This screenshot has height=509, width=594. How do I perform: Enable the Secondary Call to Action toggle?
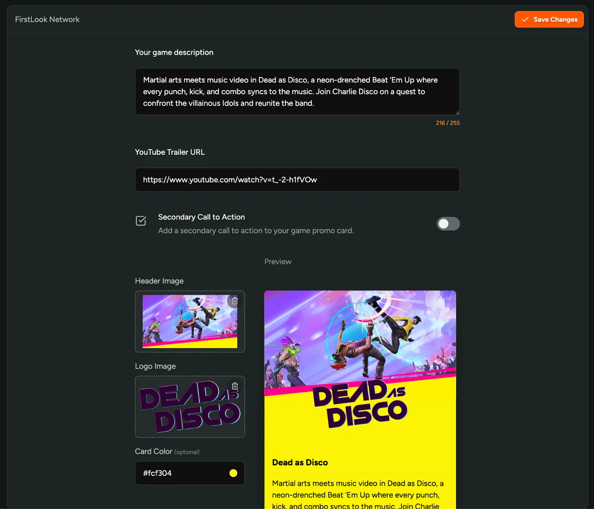448,224
